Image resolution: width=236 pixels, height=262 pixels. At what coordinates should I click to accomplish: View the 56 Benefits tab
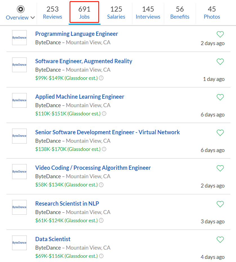click(x=180, y=13)
